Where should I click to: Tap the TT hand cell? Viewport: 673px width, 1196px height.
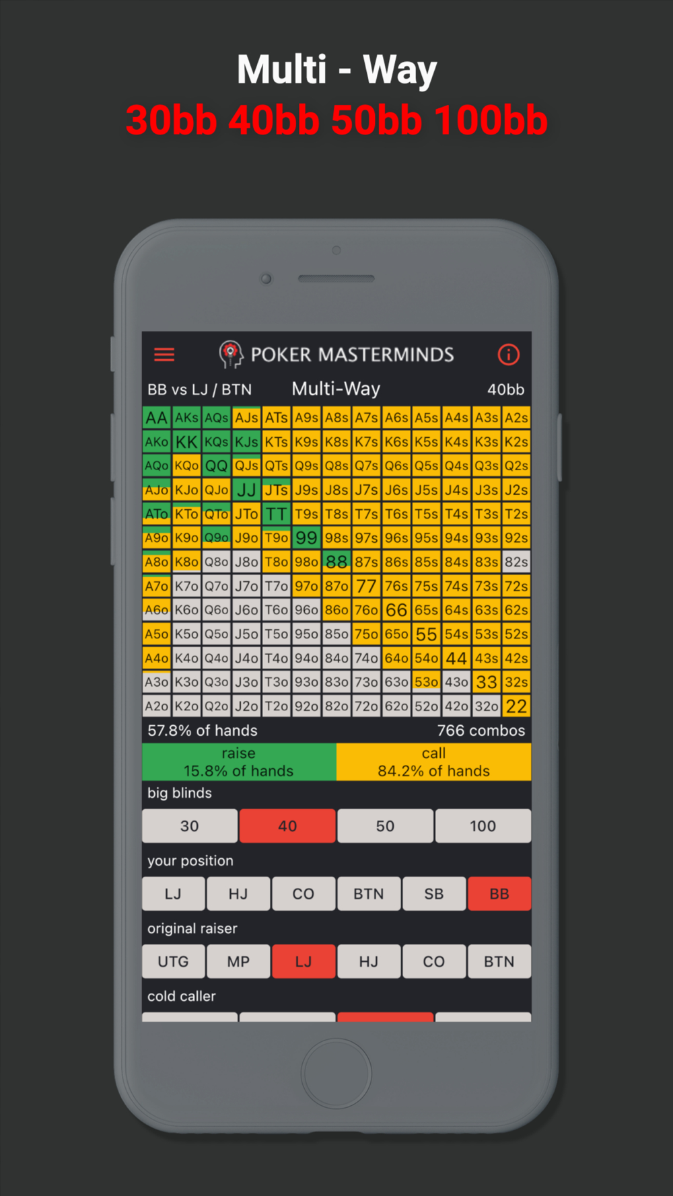277,514
